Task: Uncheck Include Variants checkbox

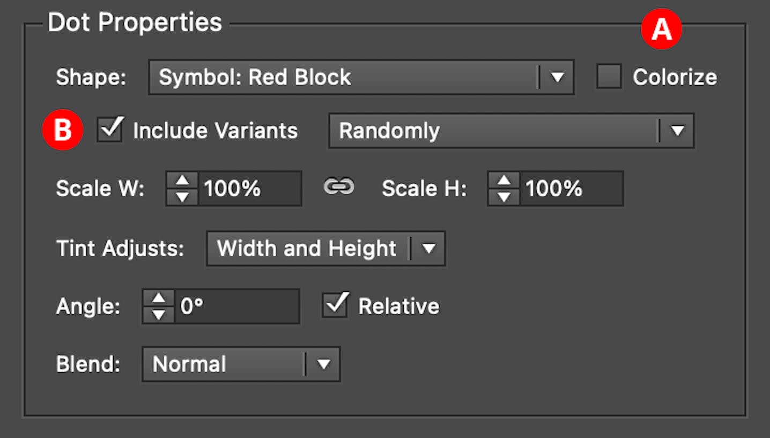Action: point(110,130)
